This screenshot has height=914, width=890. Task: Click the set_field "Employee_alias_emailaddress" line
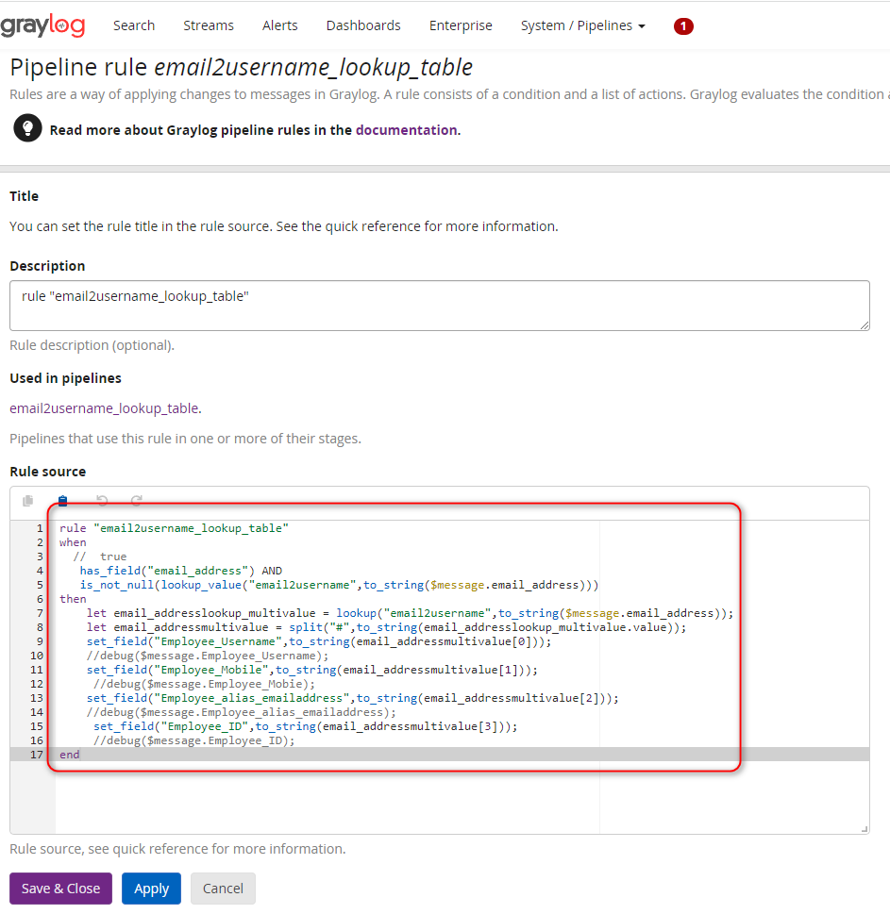[352, 698]
